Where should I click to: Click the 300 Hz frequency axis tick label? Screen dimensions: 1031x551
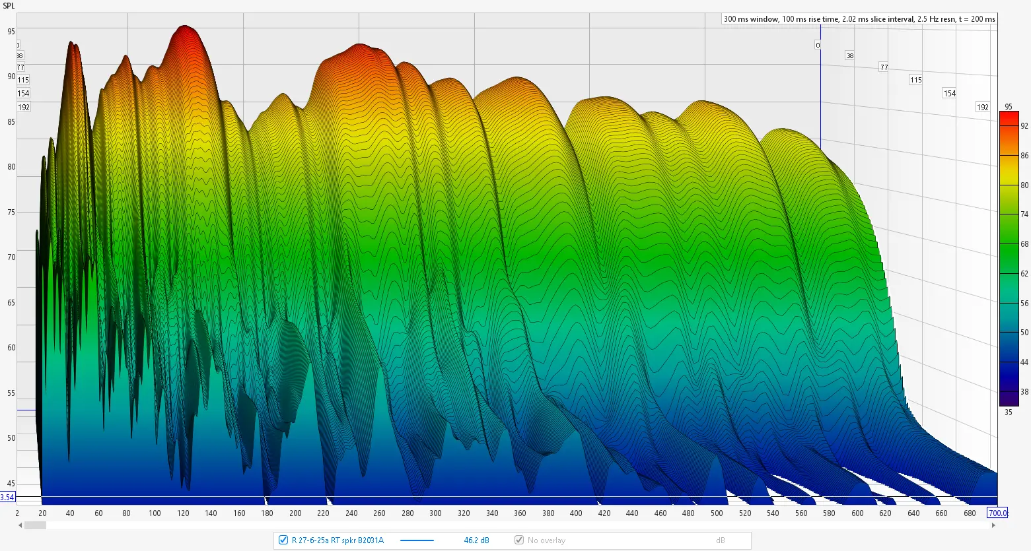click(435, 513)
